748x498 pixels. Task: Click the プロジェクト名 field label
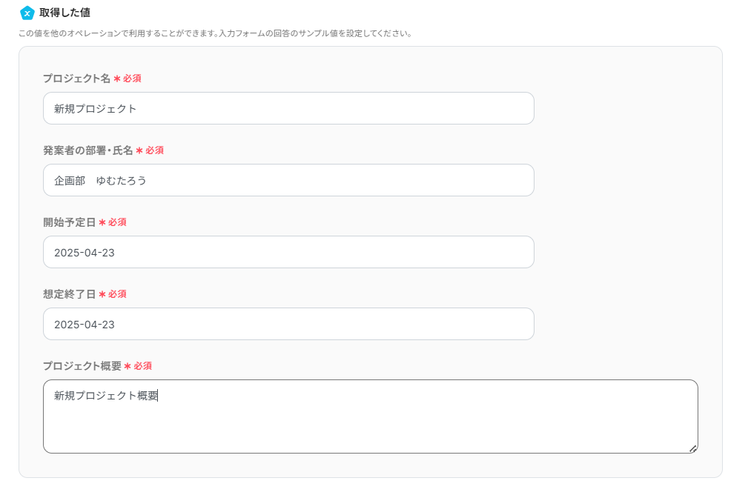tap(77, 79)
